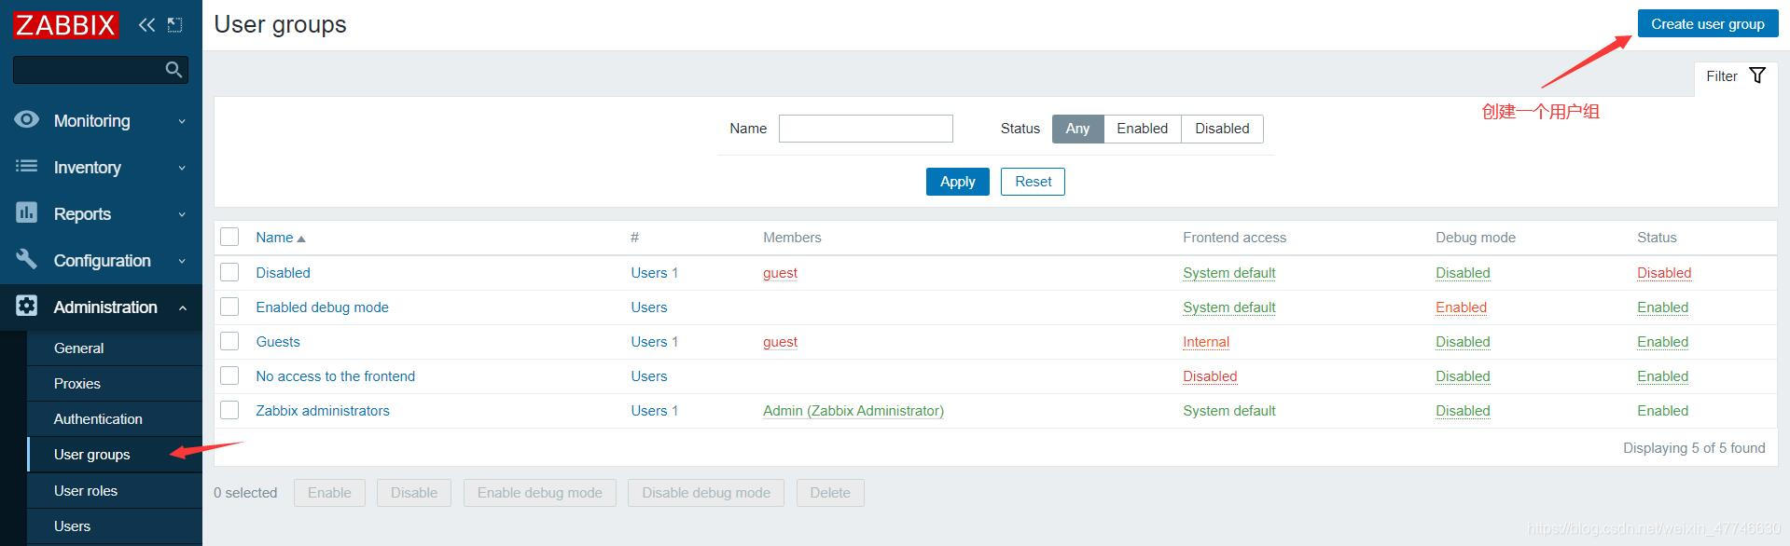The image size is (1790, 546).
Task: Click the 'Displaying 5 of 5 found' text
Action: (1694, 447)
